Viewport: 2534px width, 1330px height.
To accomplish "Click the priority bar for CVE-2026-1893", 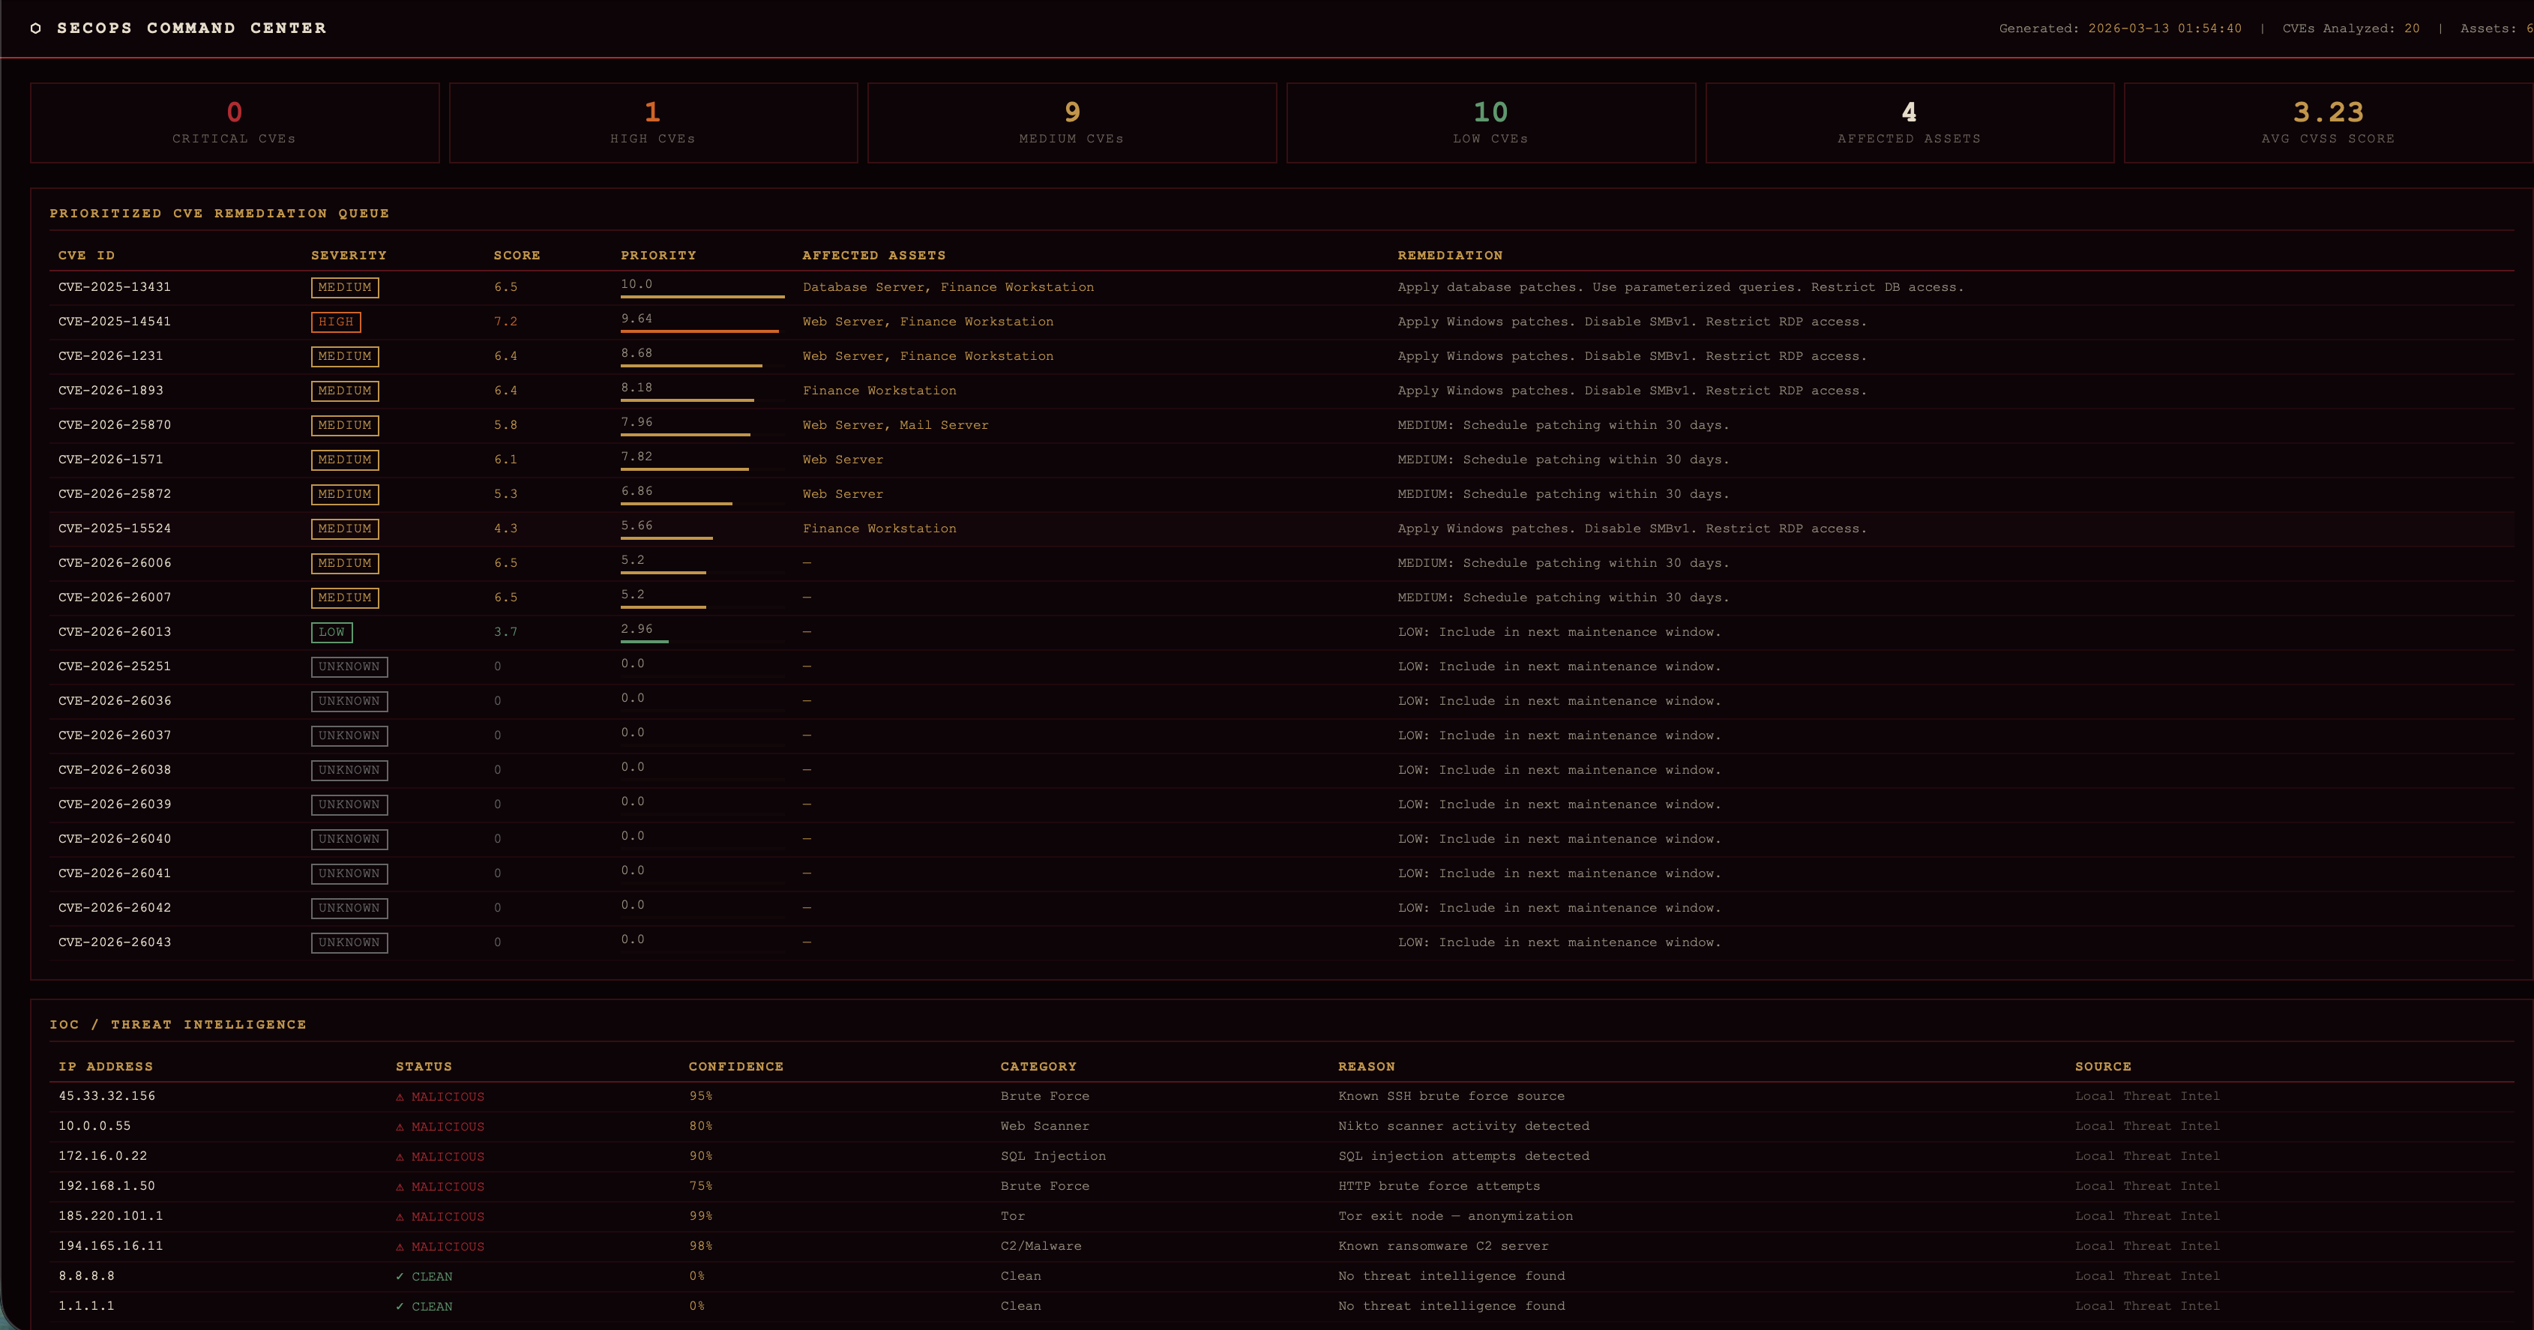I will [687, 400].
